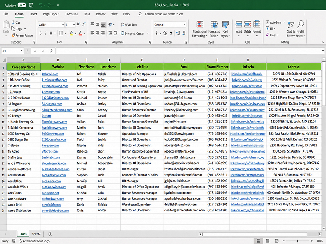This screenshot has width=326, height=244.
Task: Click the Insert function fx icon
Action: point(51,51)
